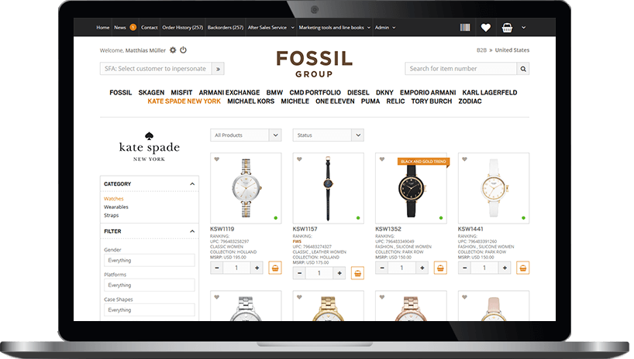Open the All Products dropdown
Image resolution: width=634 pixels, height=359 pixels.
point(246,135)
